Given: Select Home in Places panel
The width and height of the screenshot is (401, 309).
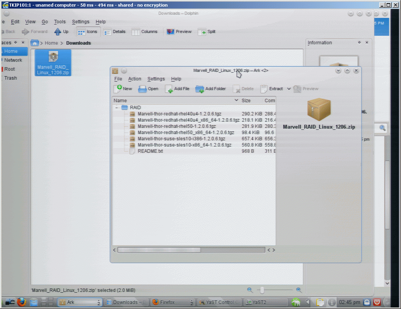Looking at the screenshot, I should pos(14,51).
